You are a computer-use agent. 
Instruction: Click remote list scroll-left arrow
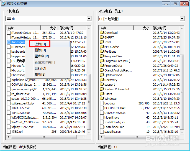click(101, 137)
